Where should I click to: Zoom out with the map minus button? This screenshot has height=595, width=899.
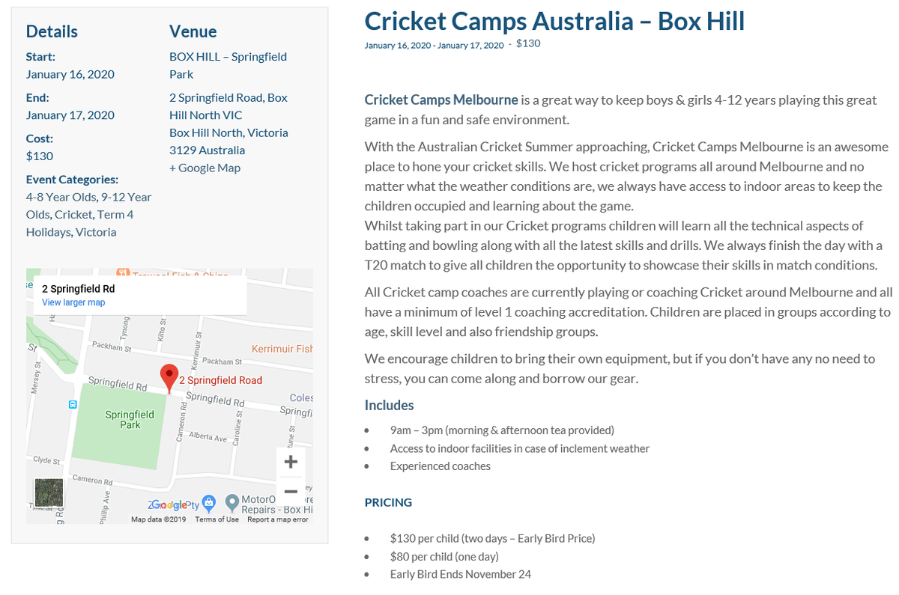[291, 492]
